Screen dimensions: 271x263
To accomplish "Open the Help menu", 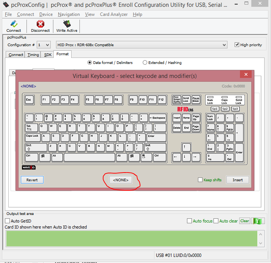I will tap(137, 14).
